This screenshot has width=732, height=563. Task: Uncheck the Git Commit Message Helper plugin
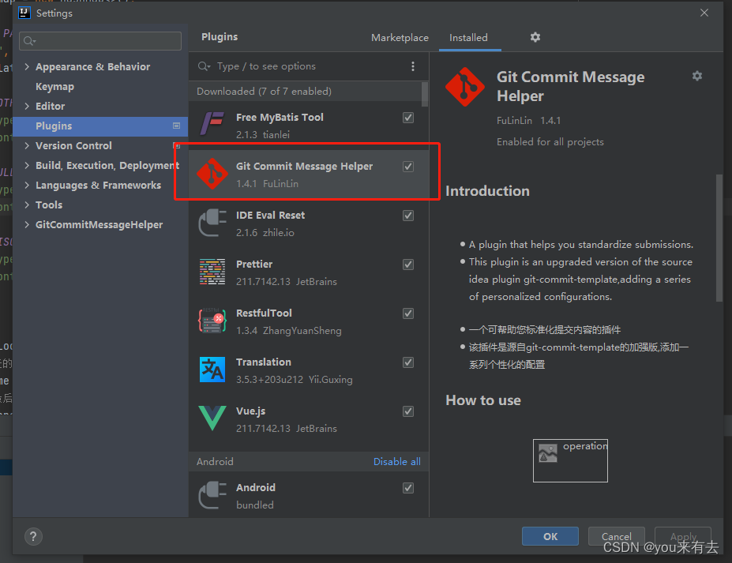(x=408, y=167)
